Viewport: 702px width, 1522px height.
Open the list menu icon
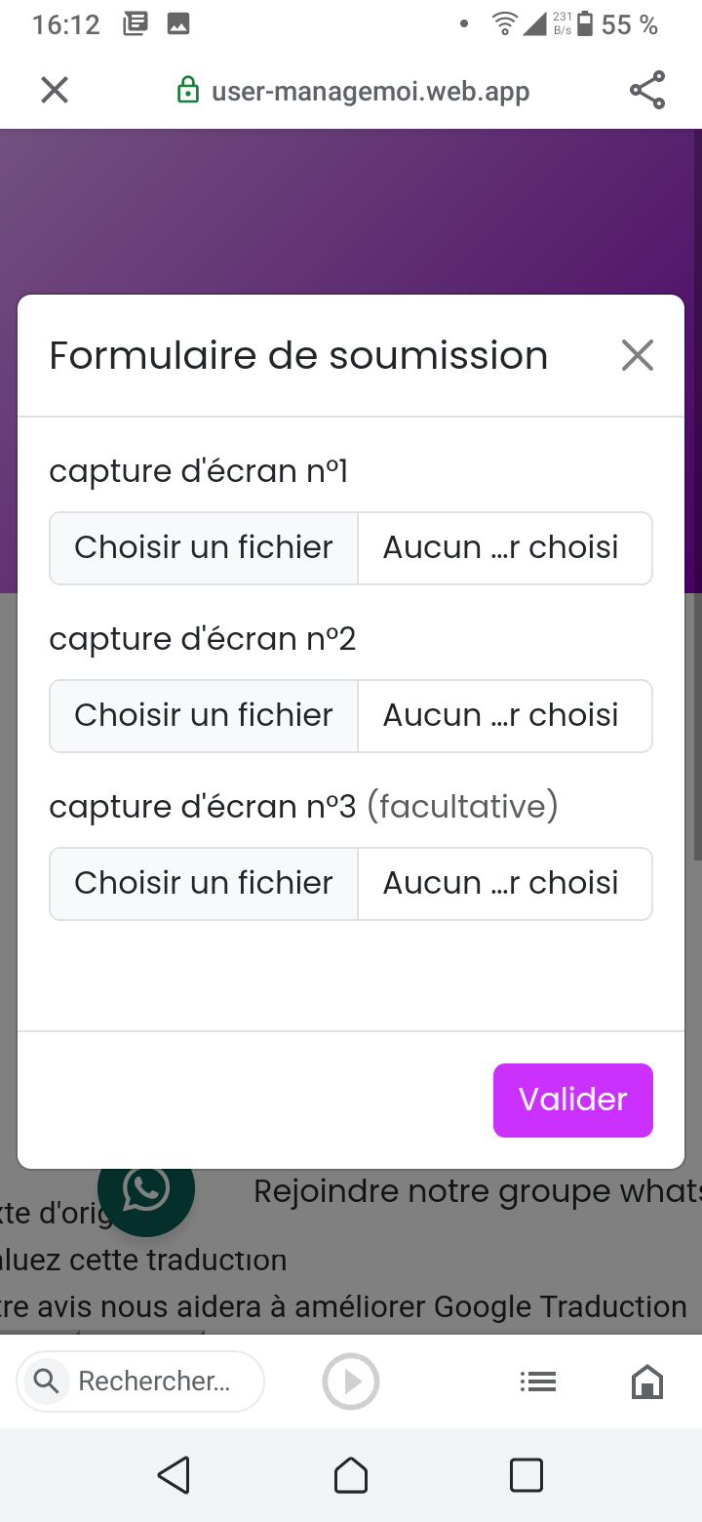[538, 1382]
